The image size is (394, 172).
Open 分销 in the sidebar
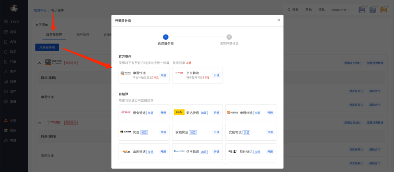10,121
